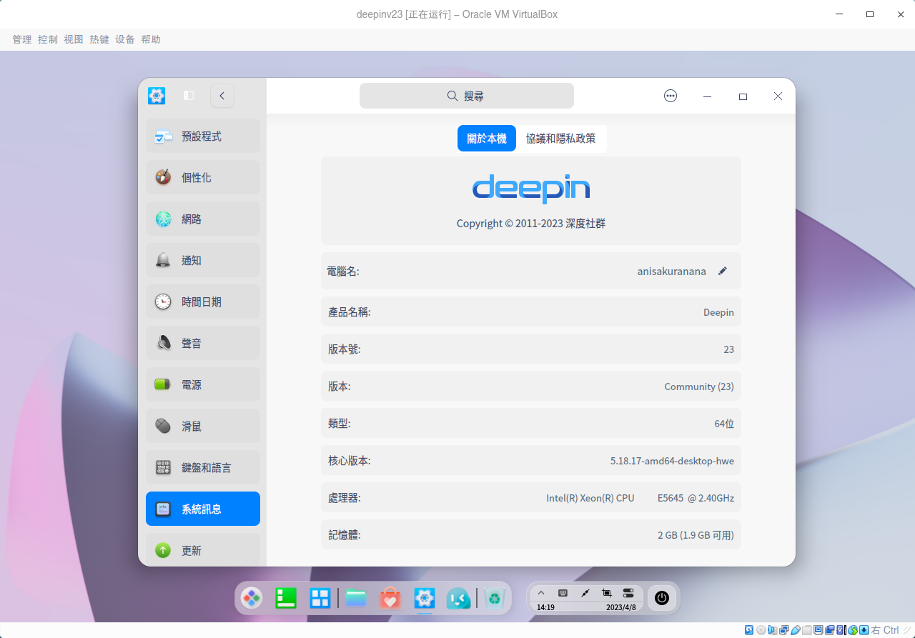The image size is (915, 638).
Task: Launch the UOS AI assistant from the dock
Action: pyautogui.click(x=459, y=598)
